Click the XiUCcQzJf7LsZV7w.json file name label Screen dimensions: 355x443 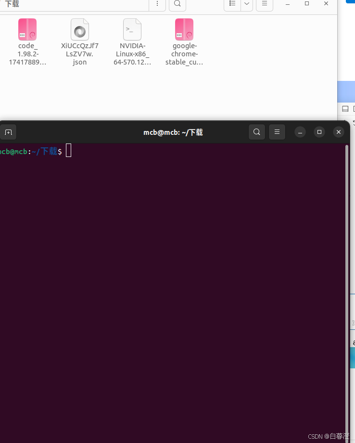80,54
